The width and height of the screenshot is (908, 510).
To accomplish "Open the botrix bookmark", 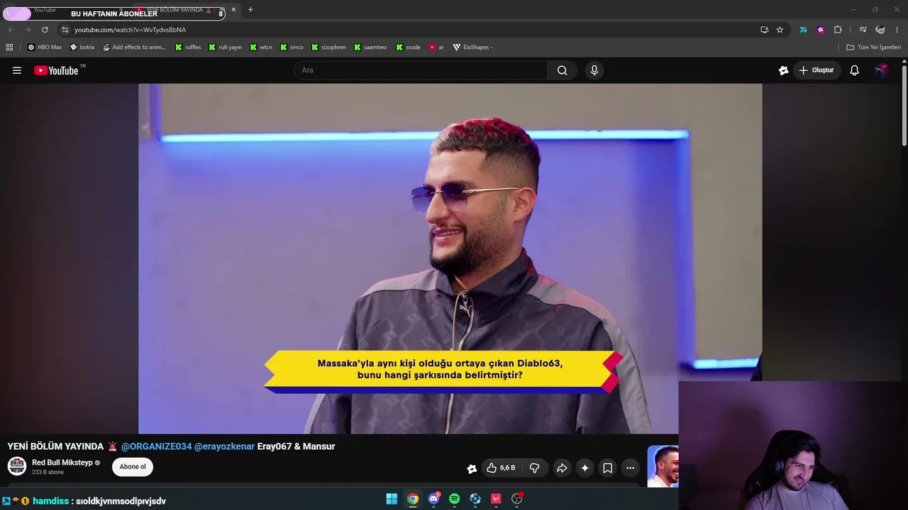I will tap(82, 47).
